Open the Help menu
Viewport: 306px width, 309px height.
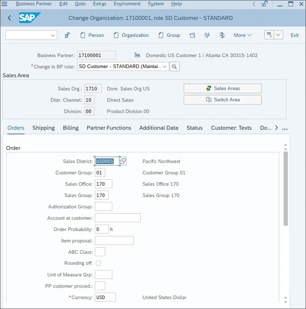click(177, 4)
